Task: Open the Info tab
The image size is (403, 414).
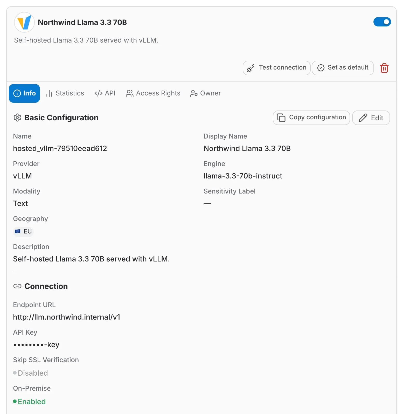Action: [24, 93]
